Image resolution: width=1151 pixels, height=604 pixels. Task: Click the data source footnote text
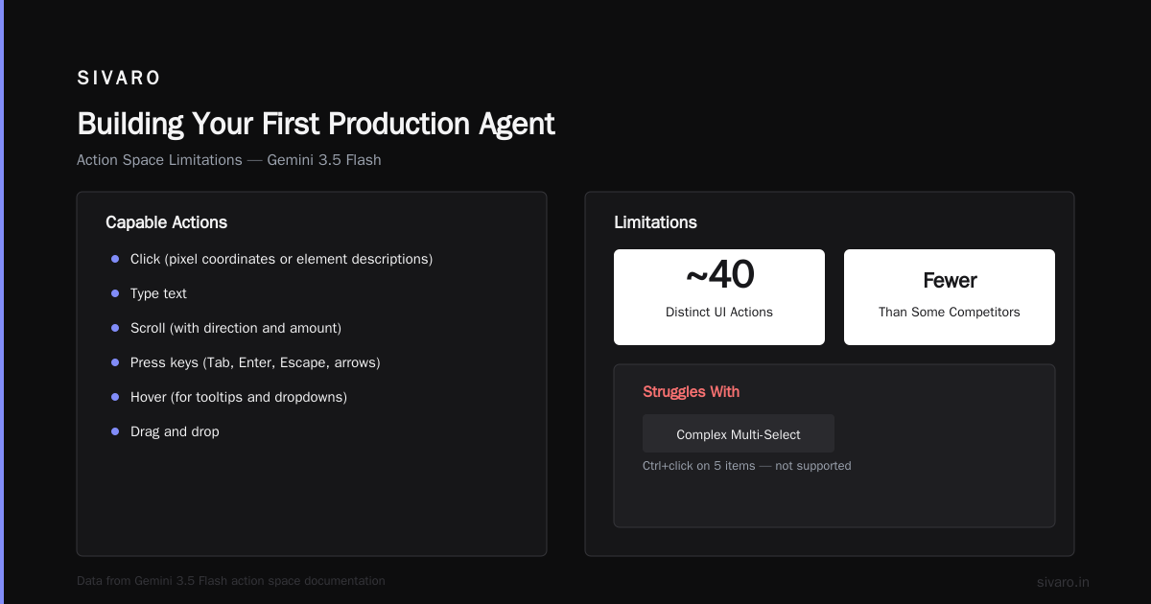point(231,581)
